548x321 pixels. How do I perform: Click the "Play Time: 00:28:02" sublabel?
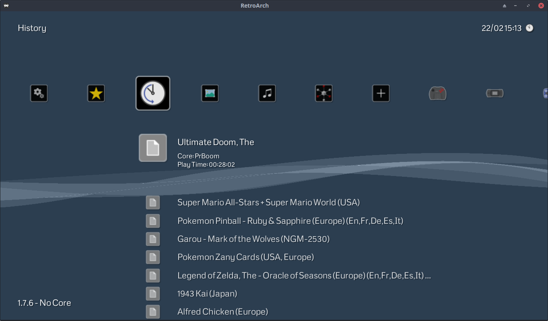click(x=206, y=165)
